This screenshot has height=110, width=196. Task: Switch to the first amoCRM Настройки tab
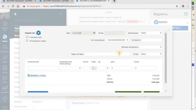[20, 1]
